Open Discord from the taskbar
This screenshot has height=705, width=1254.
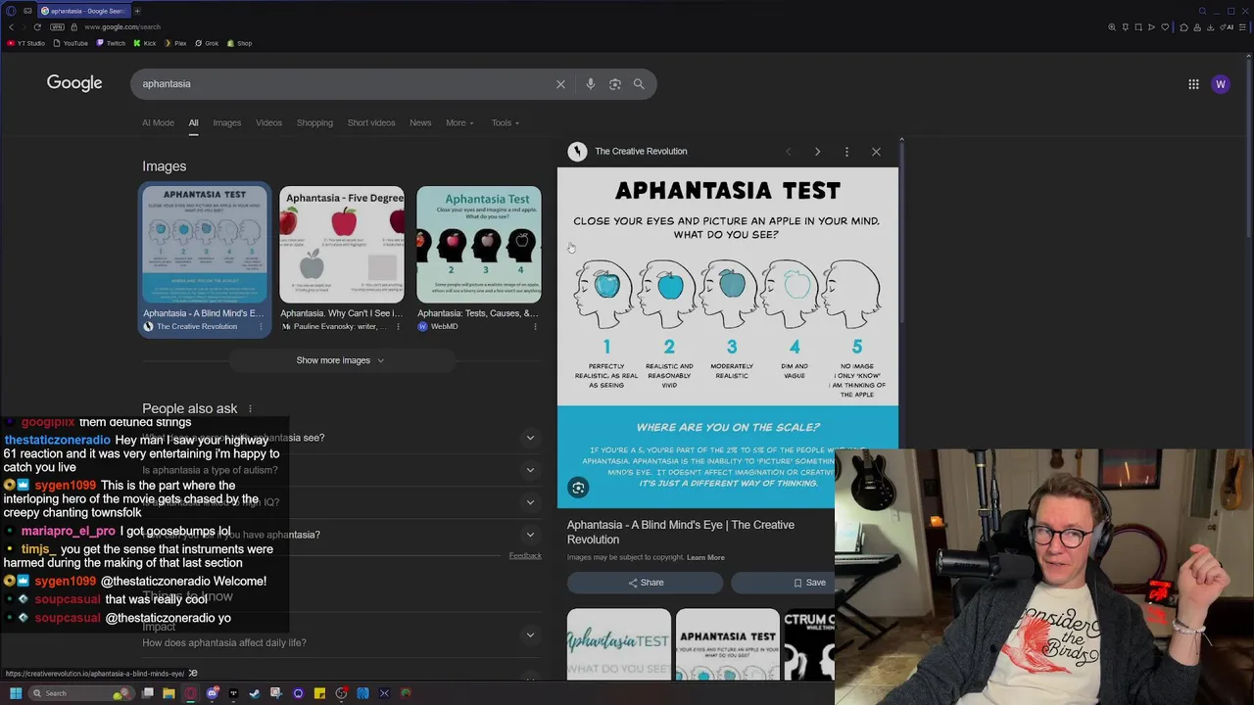pyautogui.click(x=212, y=693)
